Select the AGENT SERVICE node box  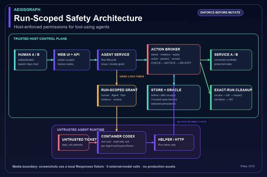pyautogui.click(x=117, y=60)
